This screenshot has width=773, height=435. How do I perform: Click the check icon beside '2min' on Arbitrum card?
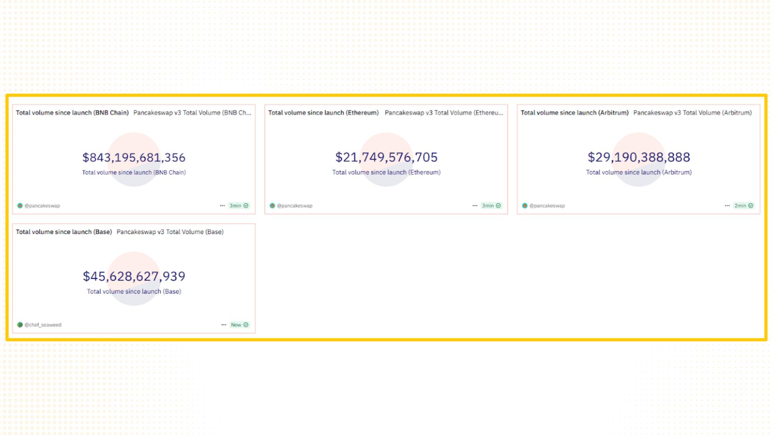tap(750, 206)
